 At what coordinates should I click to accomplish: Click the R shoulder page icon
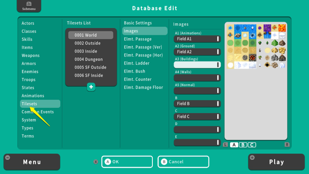pos(287,145)
